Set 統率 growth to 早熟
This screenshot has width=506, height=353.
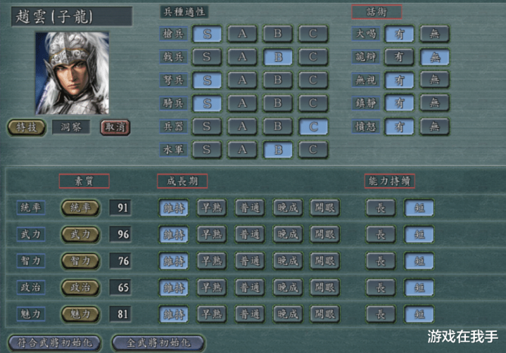pos(212,208)
